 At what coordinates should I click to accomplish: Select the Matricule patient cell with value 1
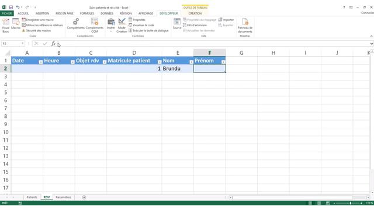(134, 69)
